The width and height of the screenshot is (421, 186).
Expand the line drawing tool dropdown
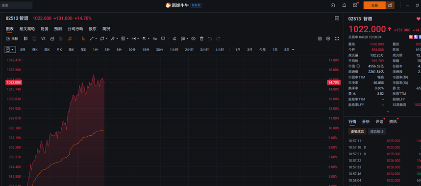[96, 39]
